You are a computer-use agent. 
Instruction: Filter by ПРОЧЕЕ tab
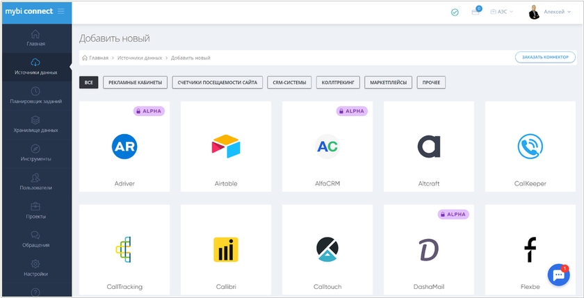[x=431, y=83]
